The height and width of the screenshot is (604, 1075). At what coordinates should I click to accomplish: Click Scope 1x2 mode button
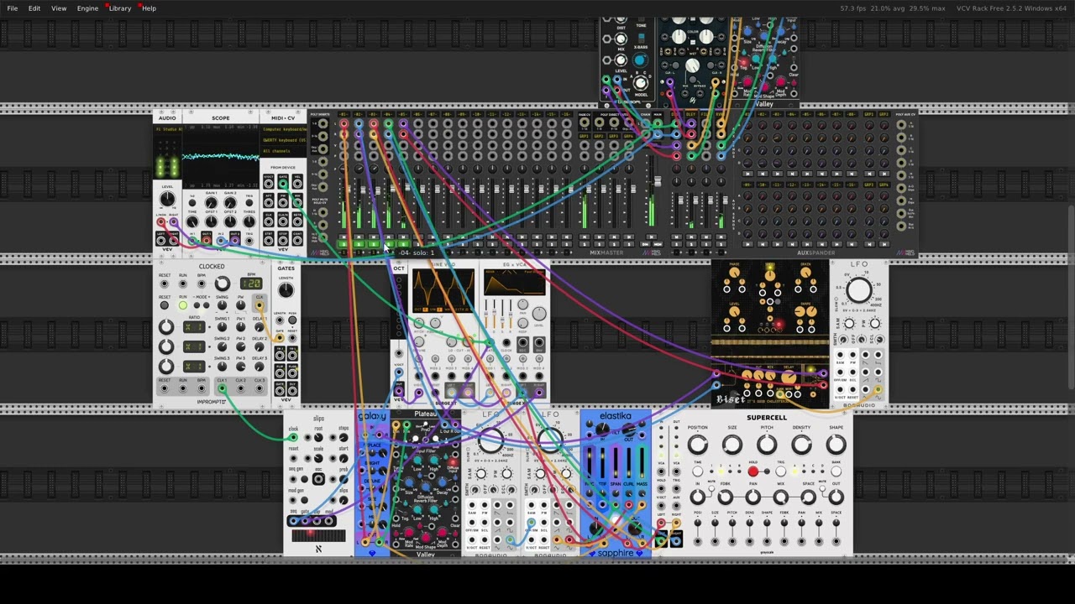tap(192, 203)
